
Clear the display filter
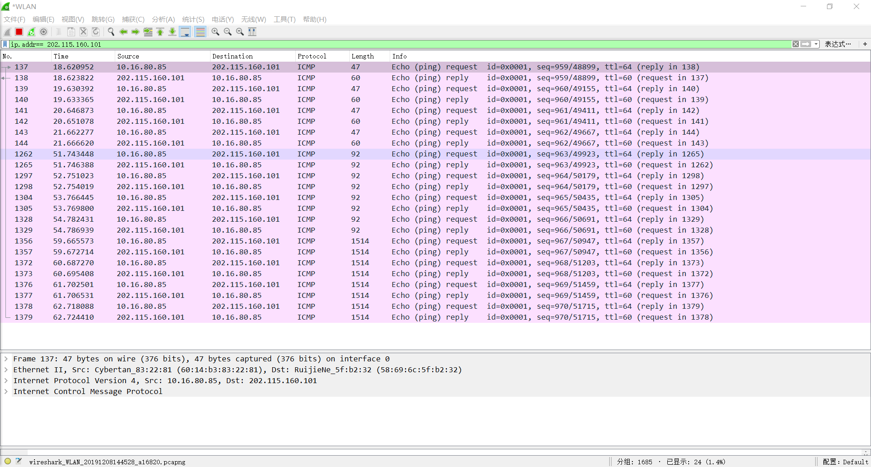pos(796,44)
